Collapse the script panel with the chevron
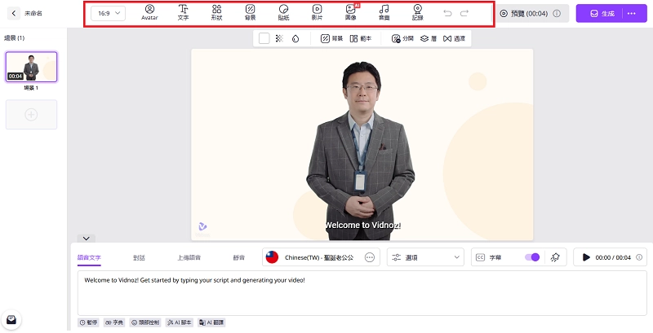 [x=87, y=239]
